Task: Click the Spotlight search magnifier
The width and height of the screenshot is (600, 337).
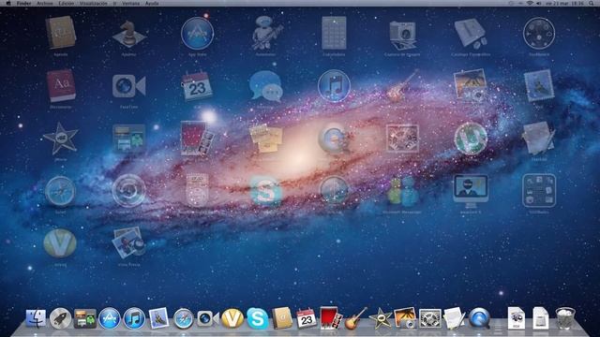Action: [x=592, y=3]
